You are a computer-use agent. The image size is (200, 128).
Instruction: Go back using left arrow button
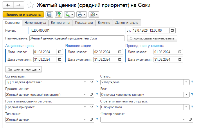point(8,5)
